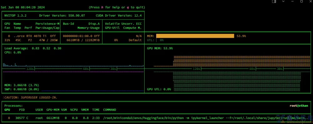313x124 pixels.
Task: Click the PID column header
Action: [22, 110]
